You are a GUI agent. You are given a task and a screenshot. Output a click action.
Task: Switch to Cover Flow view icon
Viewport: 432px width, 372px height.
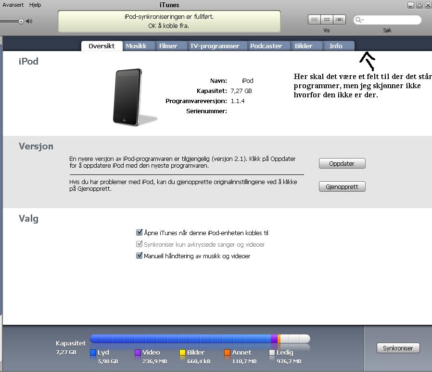pos(340,20)
